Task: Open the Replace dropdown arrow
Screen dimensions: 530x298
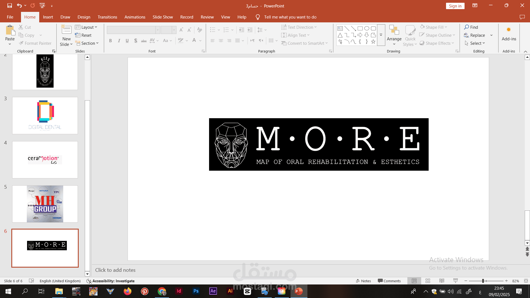Action: [492, 35]
